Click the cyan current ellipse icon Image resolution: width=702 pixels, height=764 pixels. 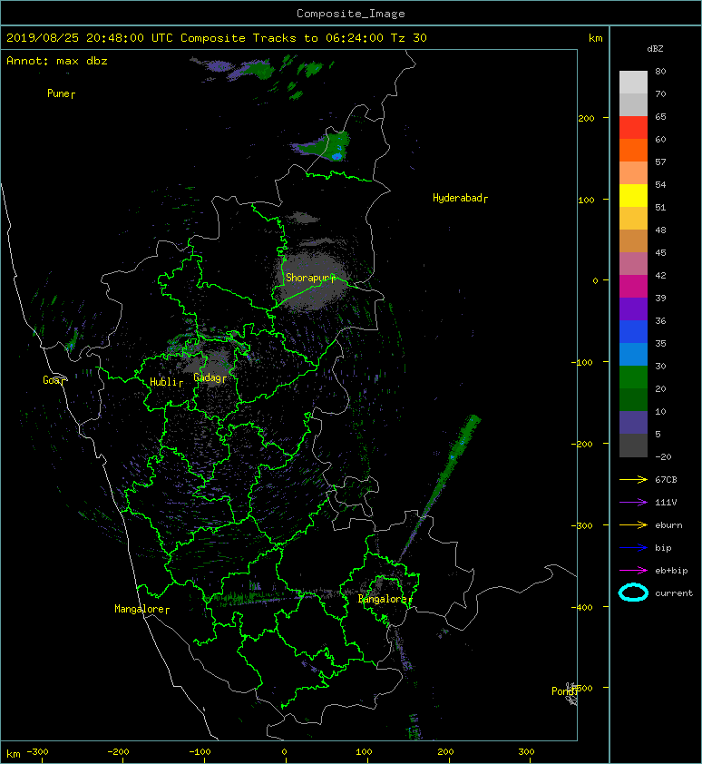pyautogui.click(x=633, y=593)
